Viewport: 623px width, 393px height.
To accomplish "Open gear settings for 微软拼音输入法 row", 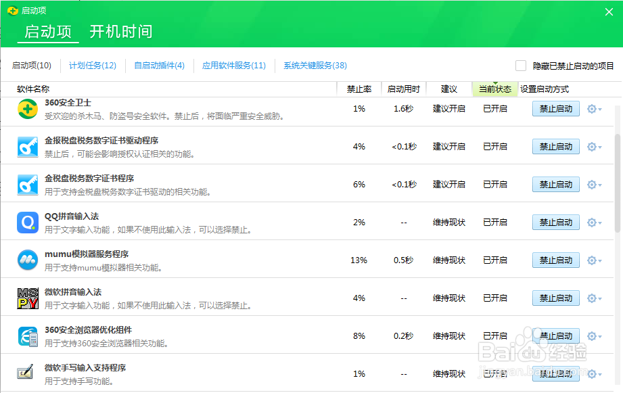I will [595, 298].
